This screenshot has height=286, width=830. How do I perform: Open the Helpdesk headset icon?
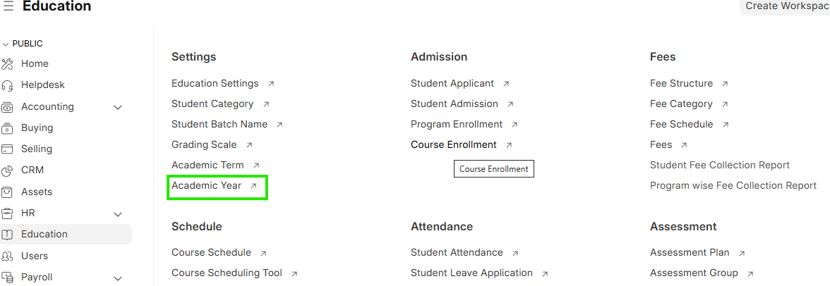(8, 85)
